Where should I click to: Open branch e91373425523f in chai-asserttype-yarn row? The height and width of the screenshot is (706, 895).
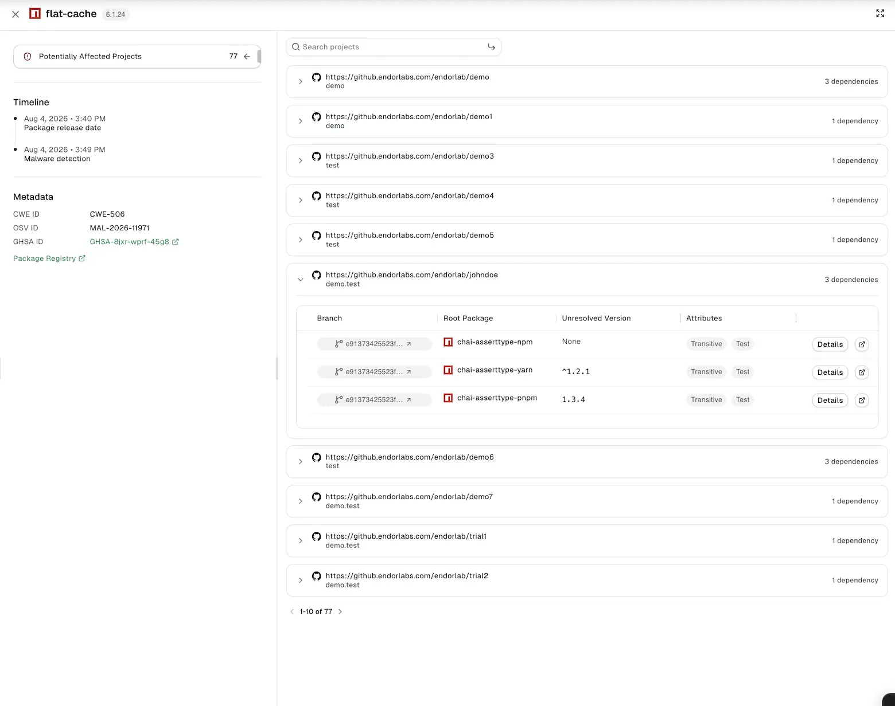(374, 372)
